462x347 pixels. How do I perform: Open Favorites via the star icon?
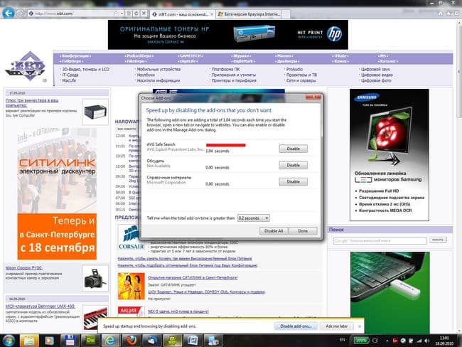tap(448, 14)
